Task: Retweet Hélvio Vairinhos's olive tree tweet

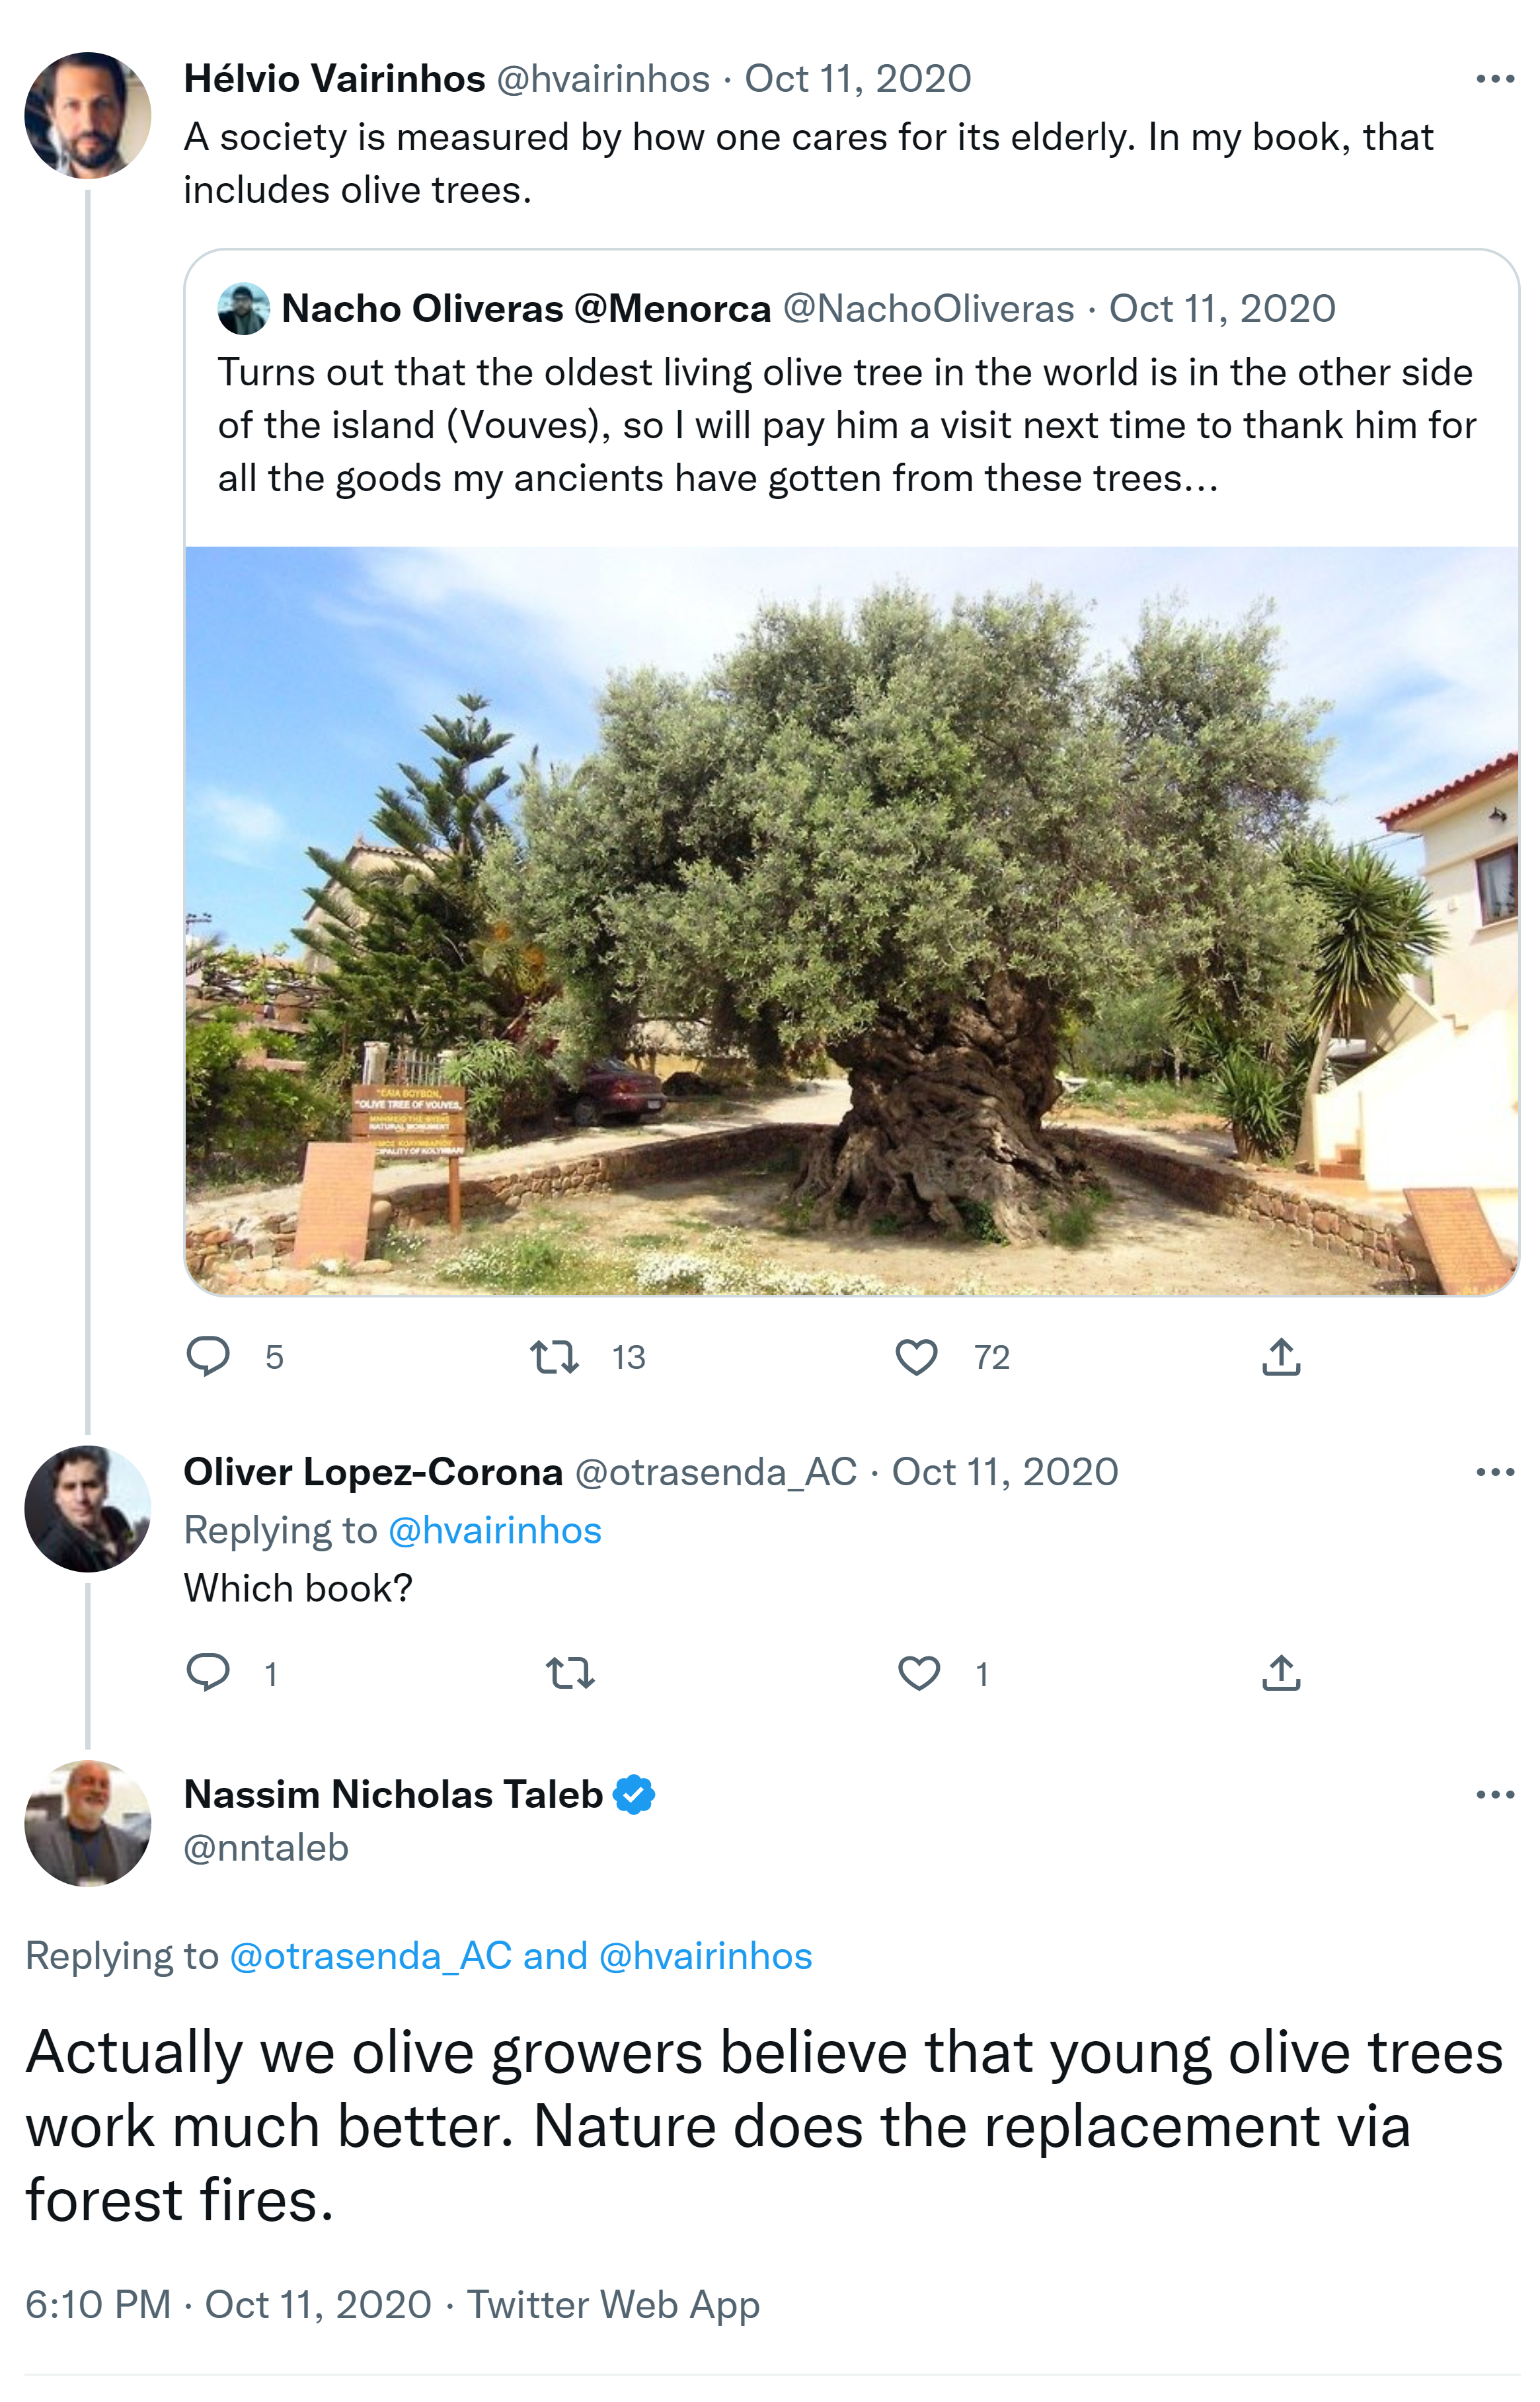Action: pos(554,1357)
